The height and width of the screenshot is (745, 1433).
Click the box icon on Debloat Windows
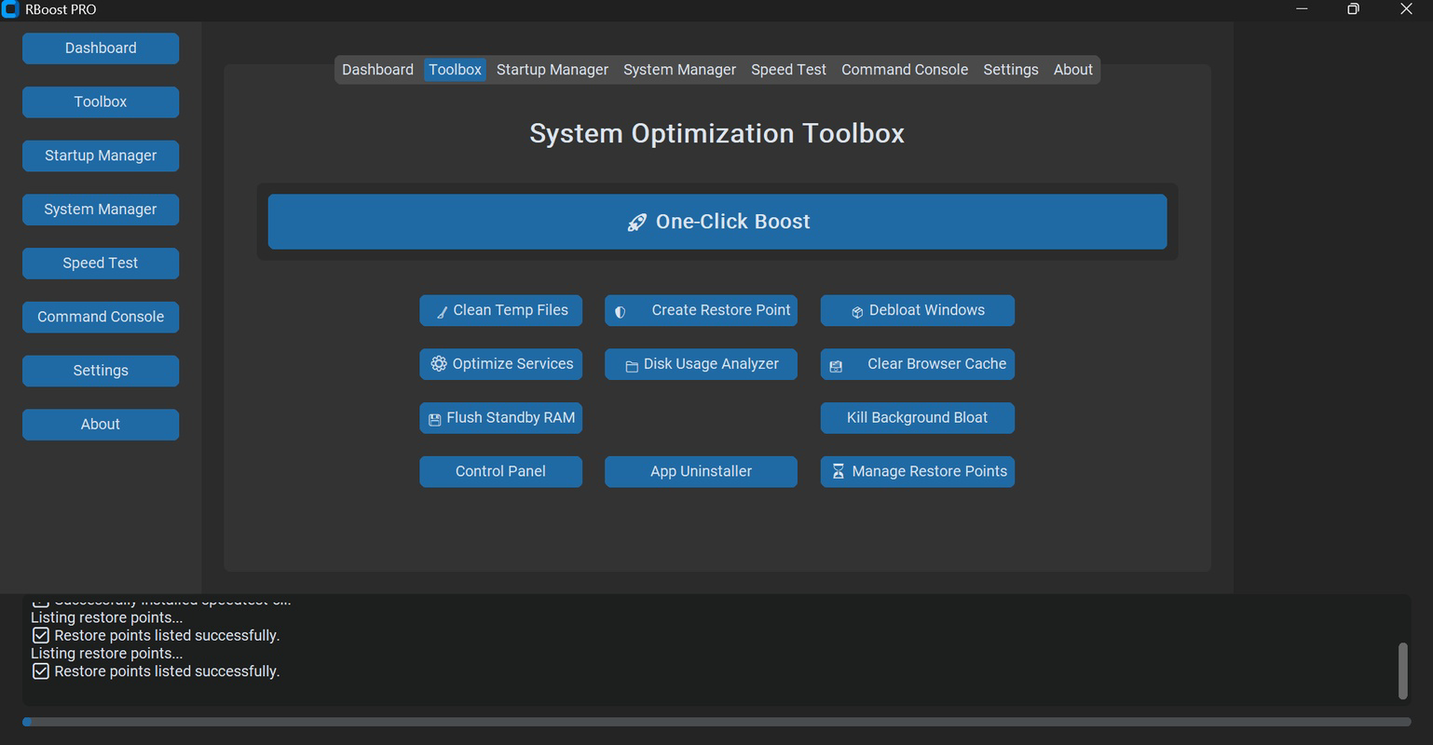[857, 313]
